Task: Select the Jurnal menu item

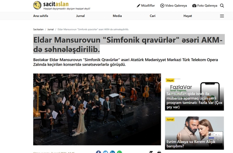Action: coord(80,16)
